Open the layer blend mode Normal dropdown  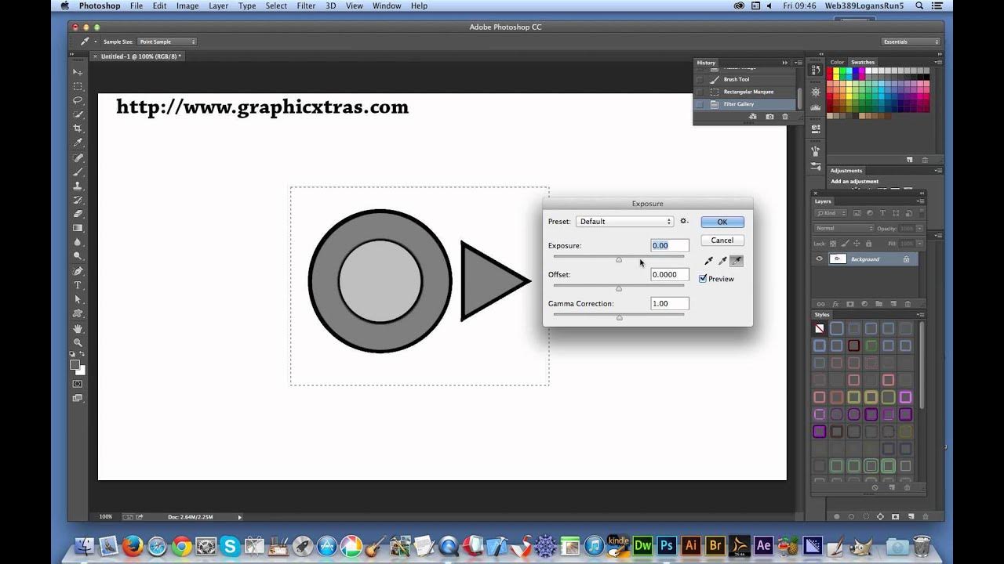(844, 228)
